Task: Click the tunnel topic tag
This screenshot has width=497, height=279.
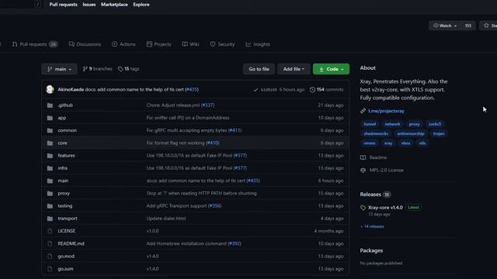Action: pos(370,124)
